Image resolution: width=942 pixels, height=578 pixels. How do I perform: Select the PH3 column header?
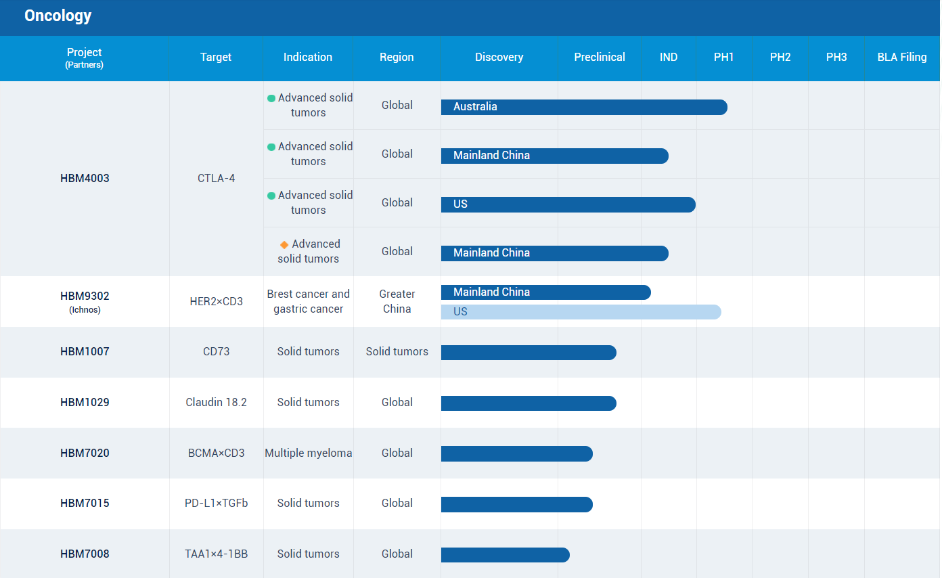(x=836, y=58)
